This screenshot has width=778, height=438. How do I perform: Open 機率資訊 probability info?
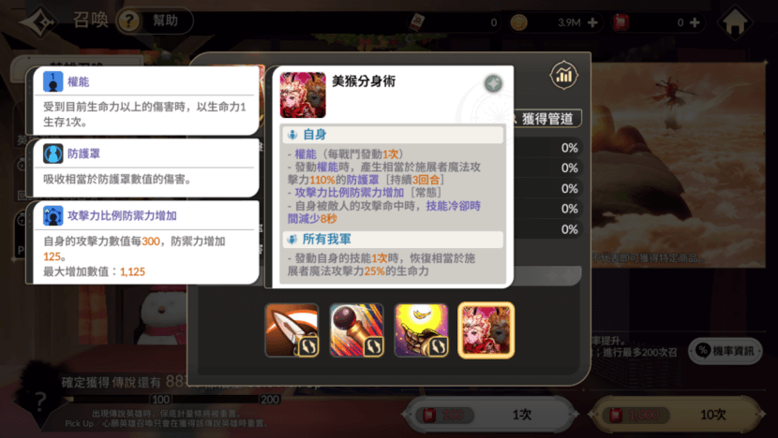726,351
